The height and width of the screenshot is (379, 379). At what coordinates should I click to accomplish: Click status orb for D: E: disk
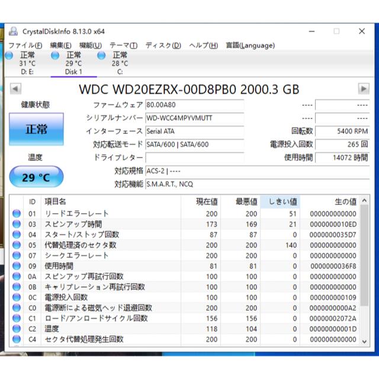click(9, 55)
